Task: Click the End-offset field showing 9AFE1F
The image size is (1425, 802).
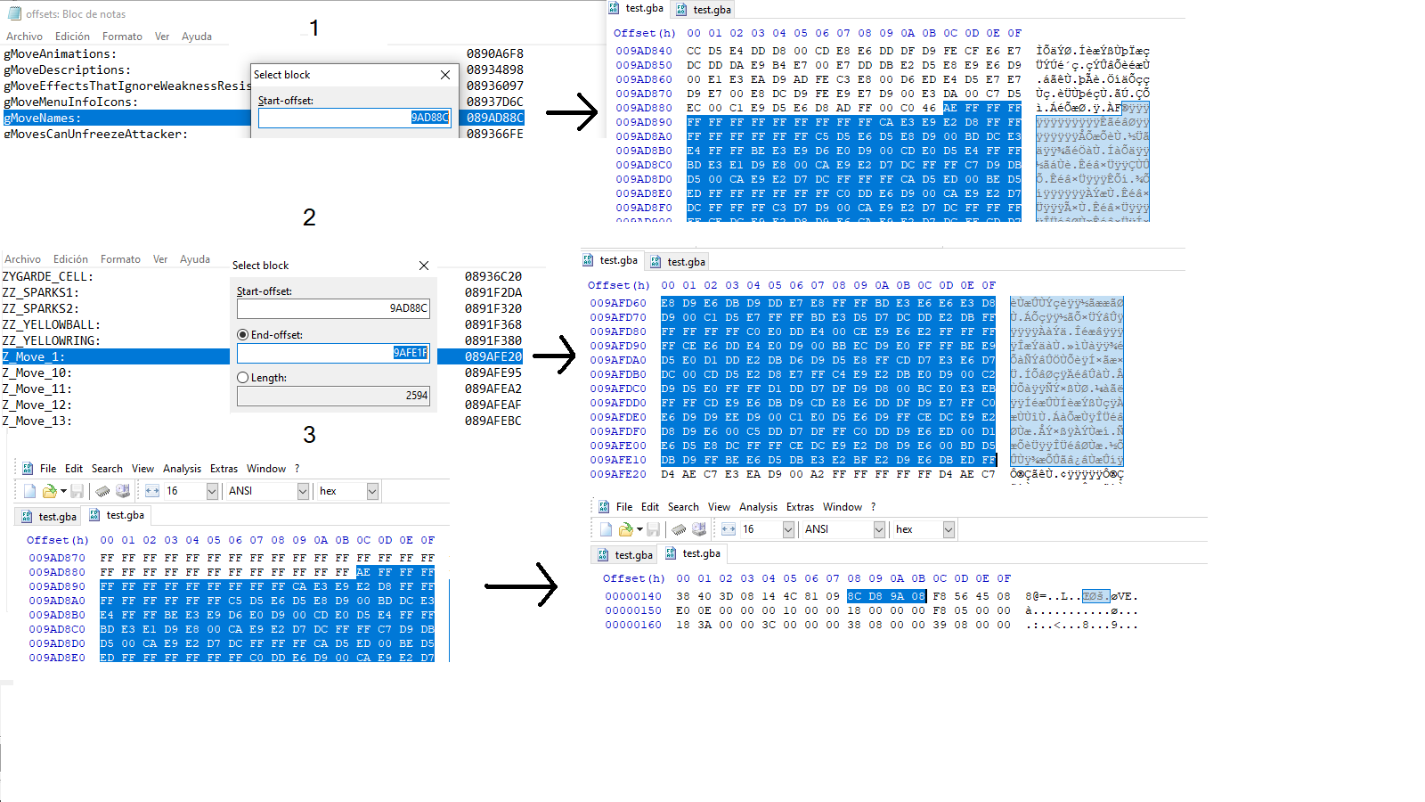Action: [x=333, y=353]
